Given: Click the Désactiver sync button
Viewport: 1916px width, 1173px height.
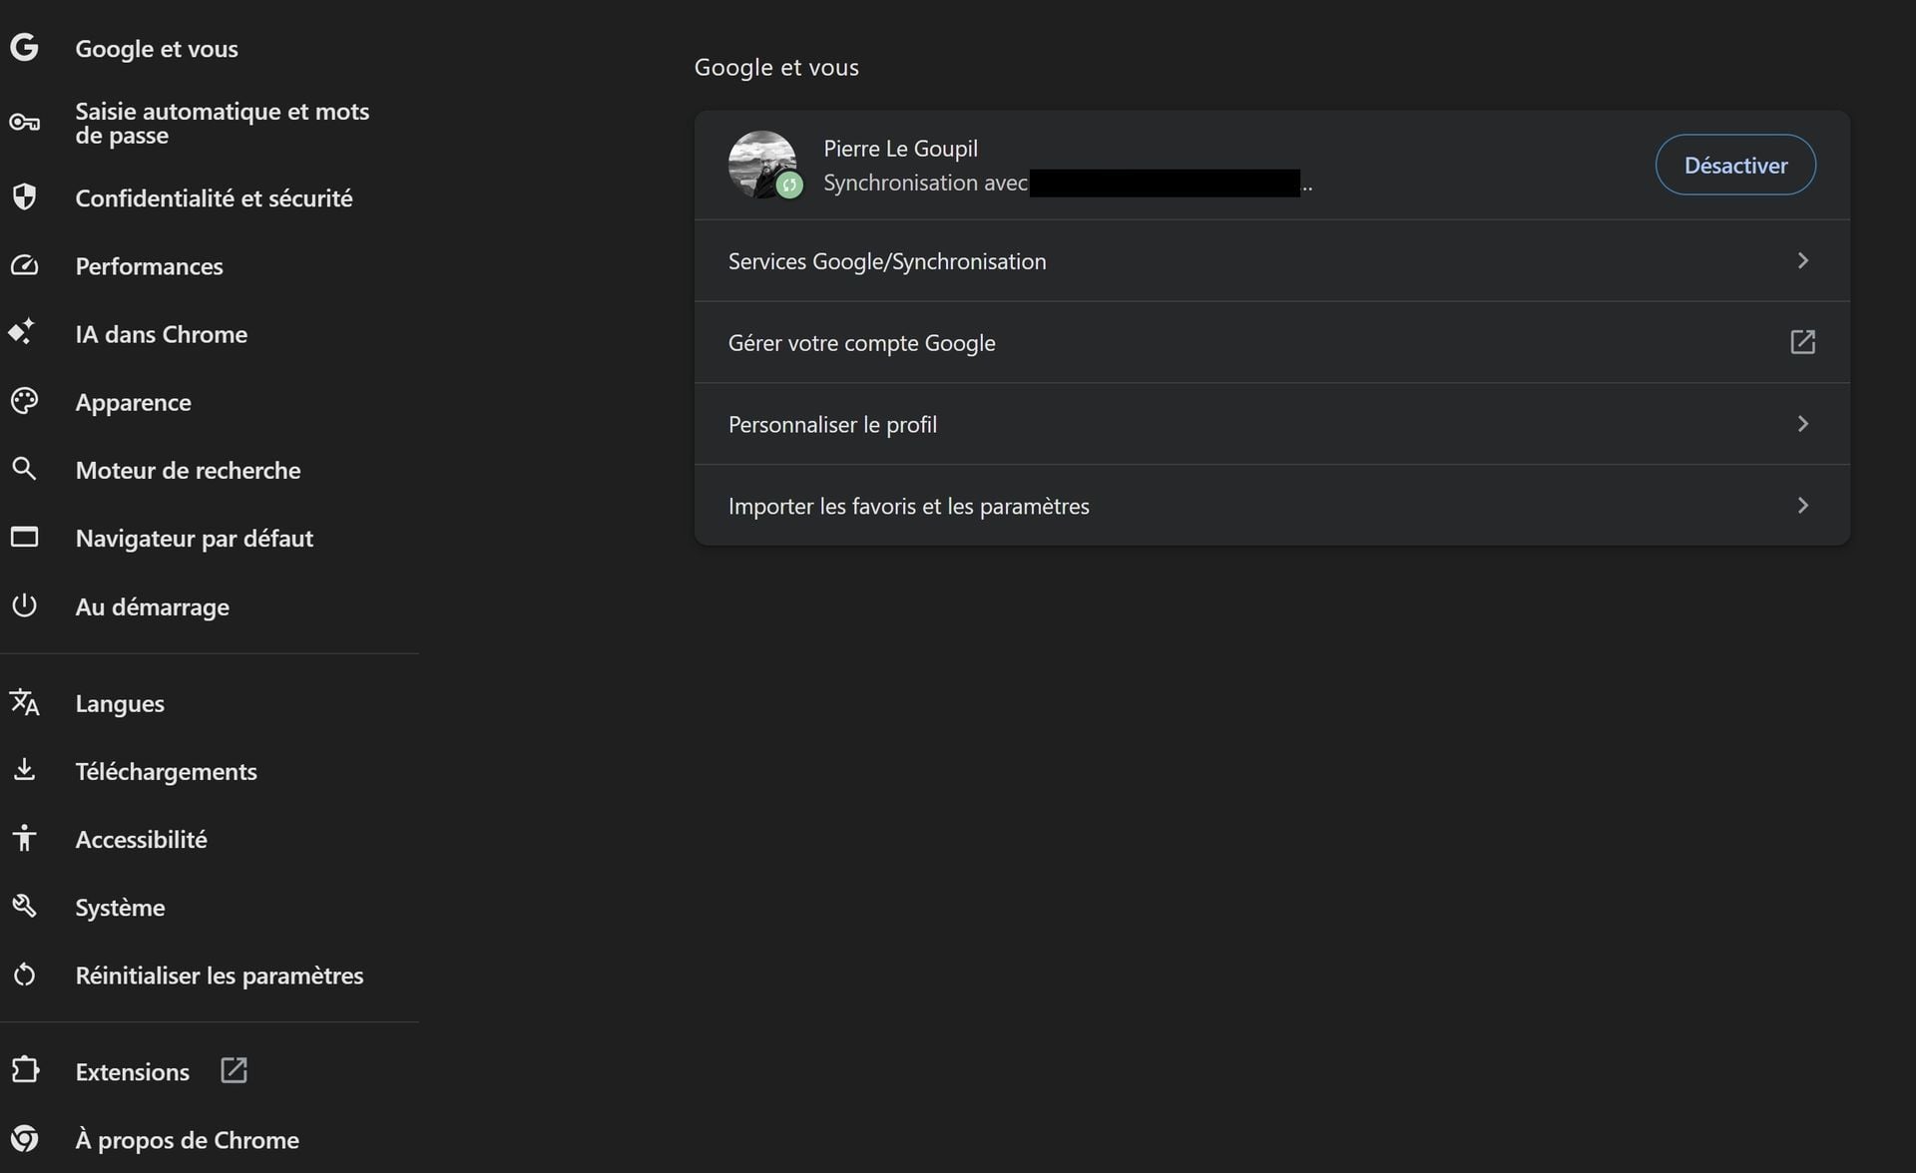Looking at the screenshot, I should point(1735,165).
